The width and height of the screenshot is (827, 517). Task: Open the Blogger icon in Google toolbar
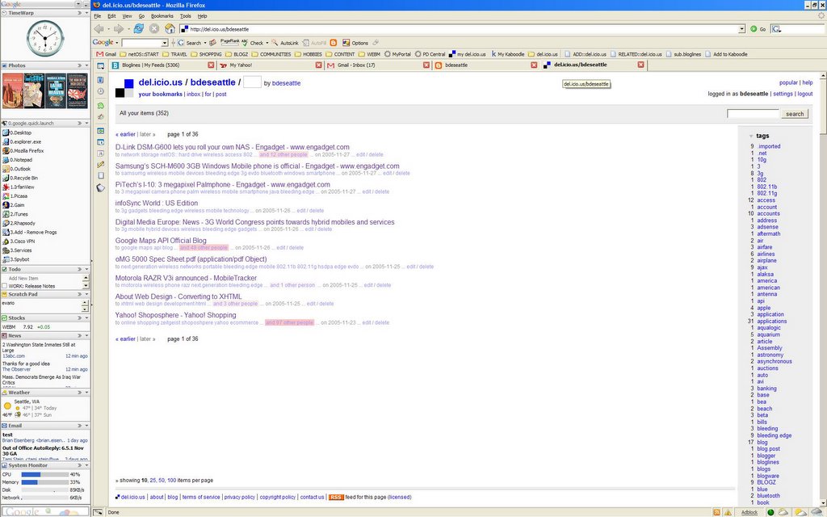click(x=334, y=43)
